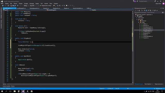Open Task View on the taskbar
This screenshot has height=93, width=165.
pyautogui.click(x=10, y=91)
